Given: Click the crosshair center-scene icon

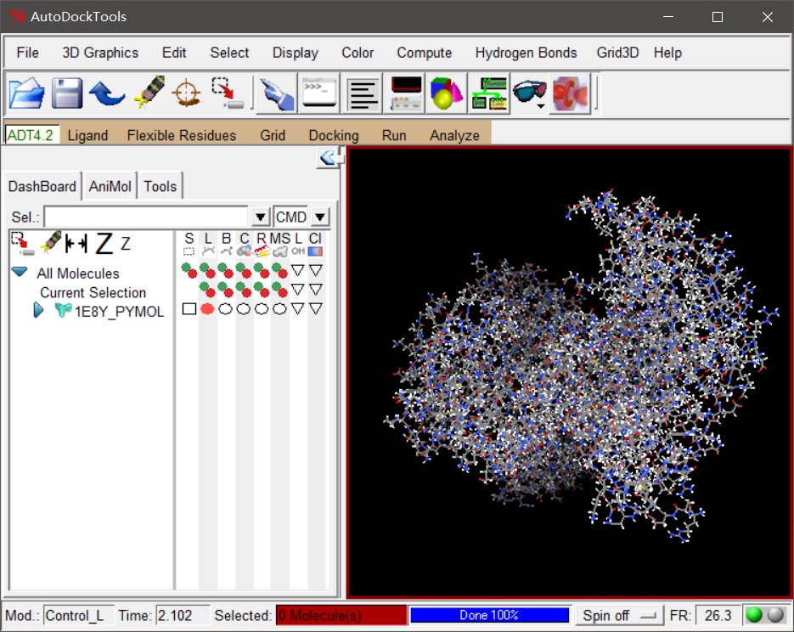Looking at the screenshot, I should pyautogui.click(x=187, y=93).
